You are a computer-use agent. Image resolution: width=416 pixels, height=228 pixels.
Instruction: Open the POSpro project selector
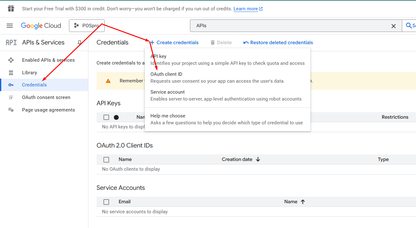pos(87,26)
